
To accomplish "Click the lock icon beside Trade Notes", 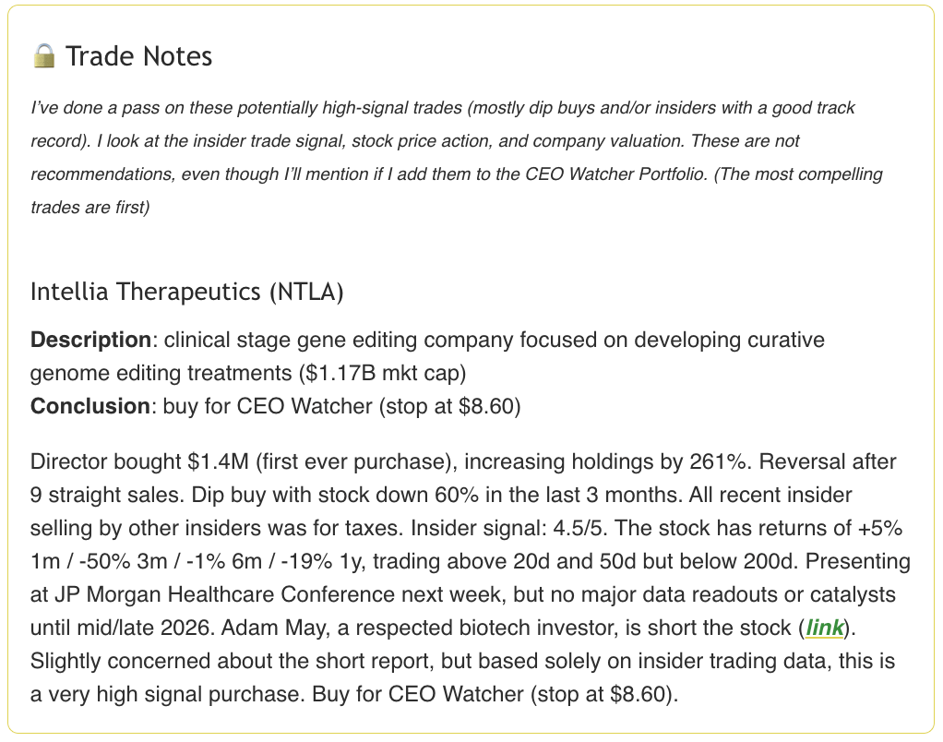I will click(x=43, y=57).
